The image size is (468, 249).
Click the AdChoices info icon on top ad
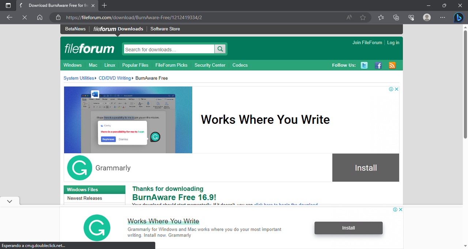(x=391, y=89)
